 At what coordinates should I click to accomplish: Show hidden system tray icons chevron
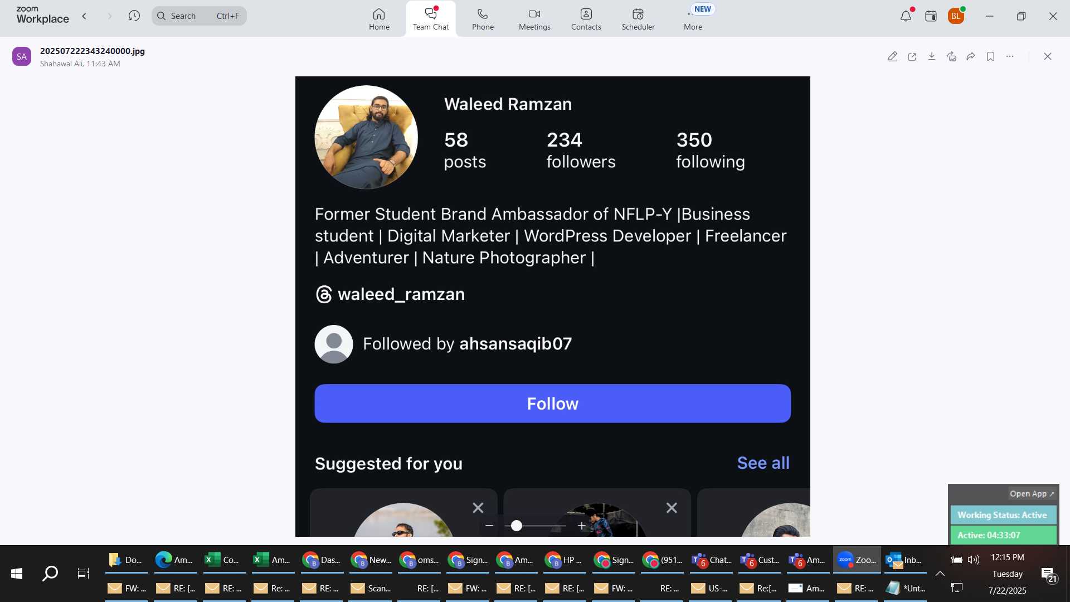click(x=940, y=574)
